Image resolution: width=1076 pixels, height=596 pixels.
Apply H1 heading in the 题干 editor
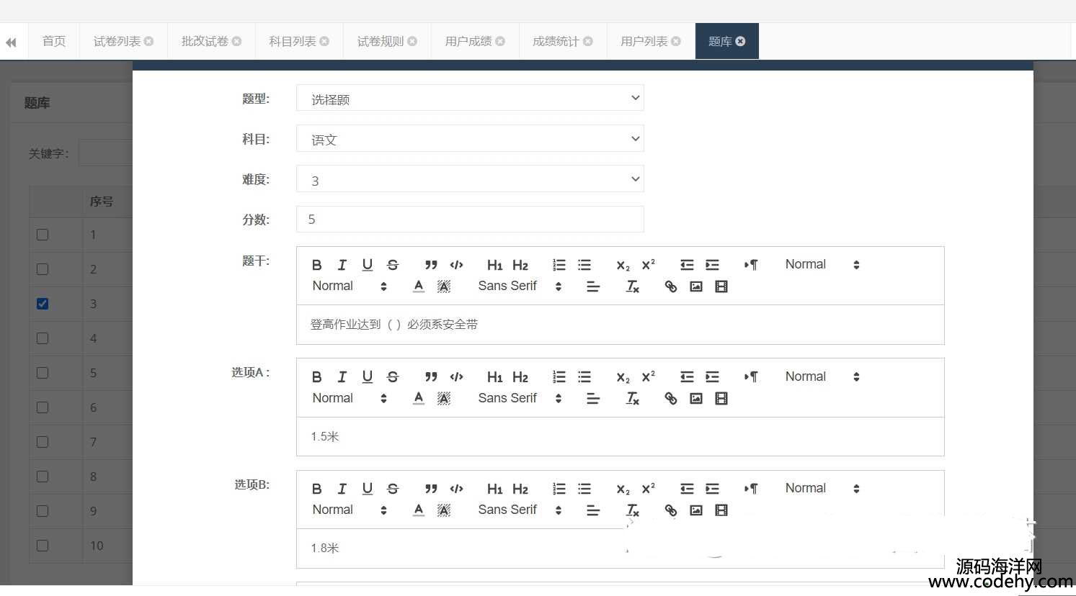pyautogui.click(x=494, y=265)
